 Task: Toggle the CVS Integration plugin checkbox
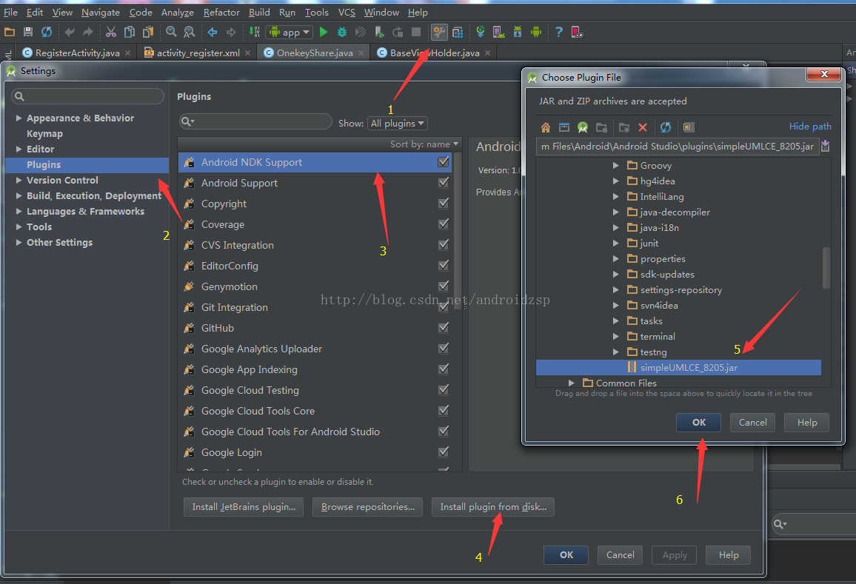[x=444, y=244]
